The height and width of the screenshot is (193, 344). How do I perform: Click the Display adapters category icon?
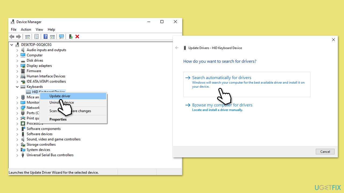tap(23, 66)
